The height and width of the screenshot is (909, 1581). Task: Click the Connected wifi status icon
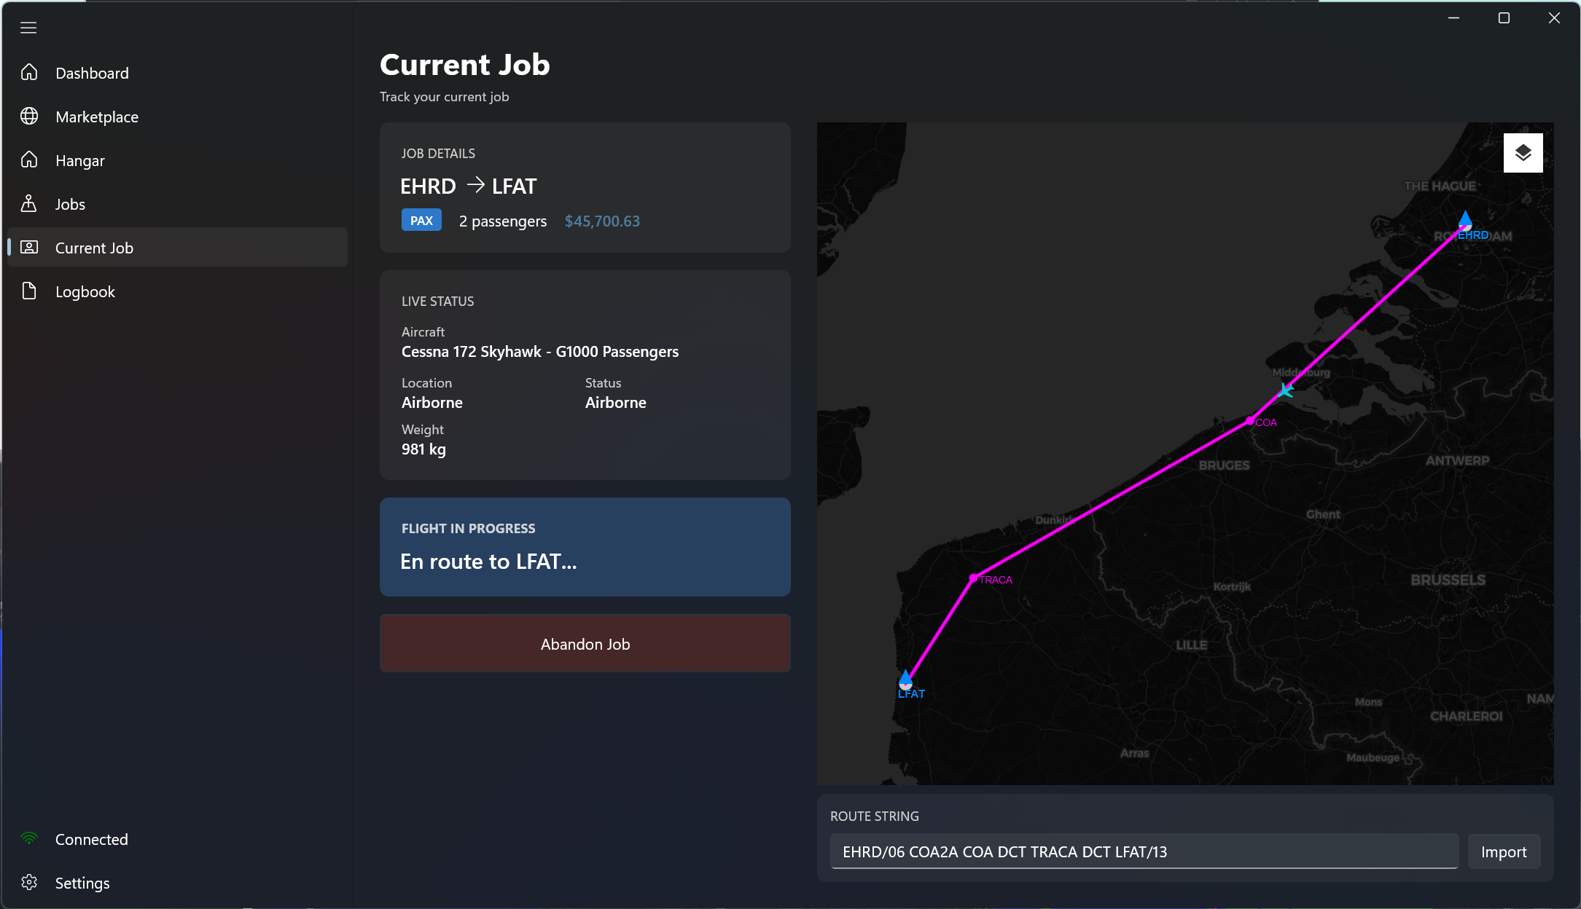tap(29, 839)
